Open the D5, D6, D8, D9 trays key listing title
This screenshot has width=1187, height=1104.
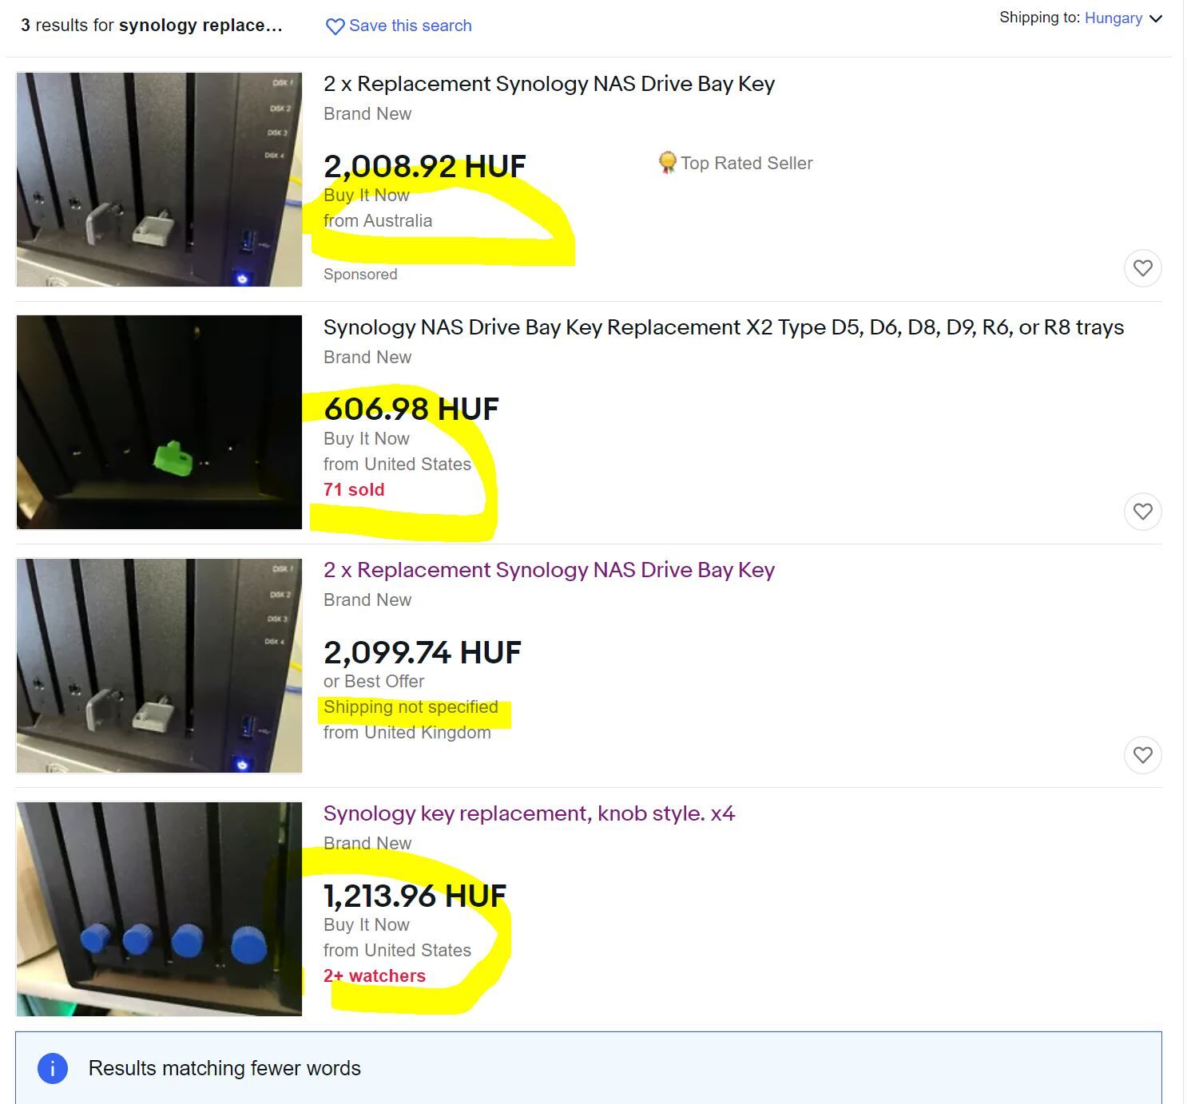(x=723, y=327)
